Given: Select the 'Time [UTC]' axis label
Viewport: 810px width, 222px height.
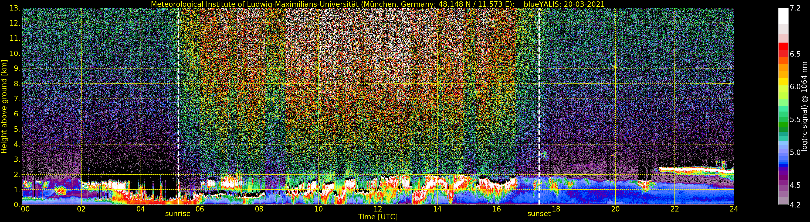Looking at the screenshot, I should point(378,217).
